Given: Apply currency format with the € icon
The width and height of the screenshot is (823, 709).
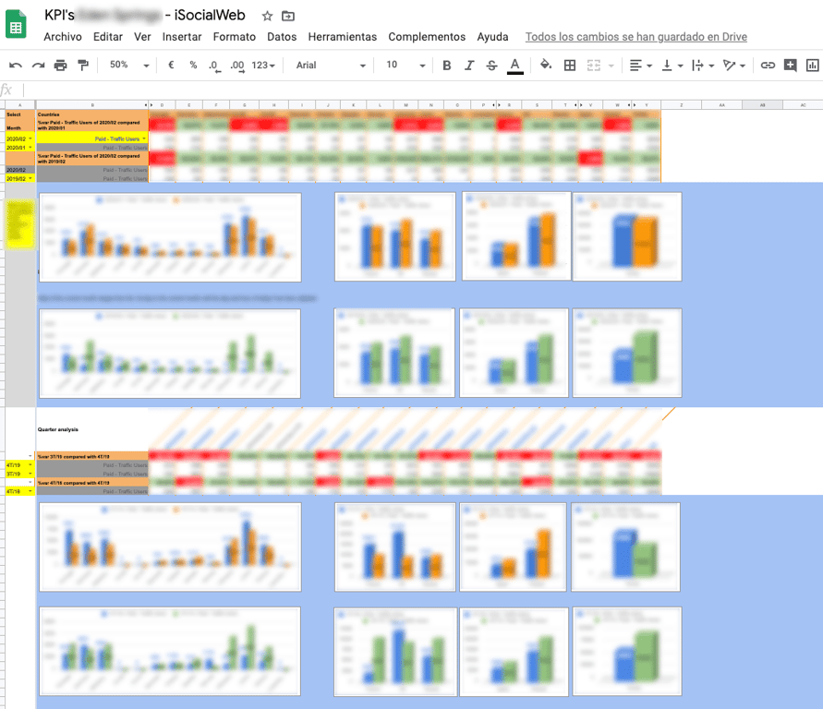Looking at the screenshot, I should pyautogui.click(x=171, y=66).
